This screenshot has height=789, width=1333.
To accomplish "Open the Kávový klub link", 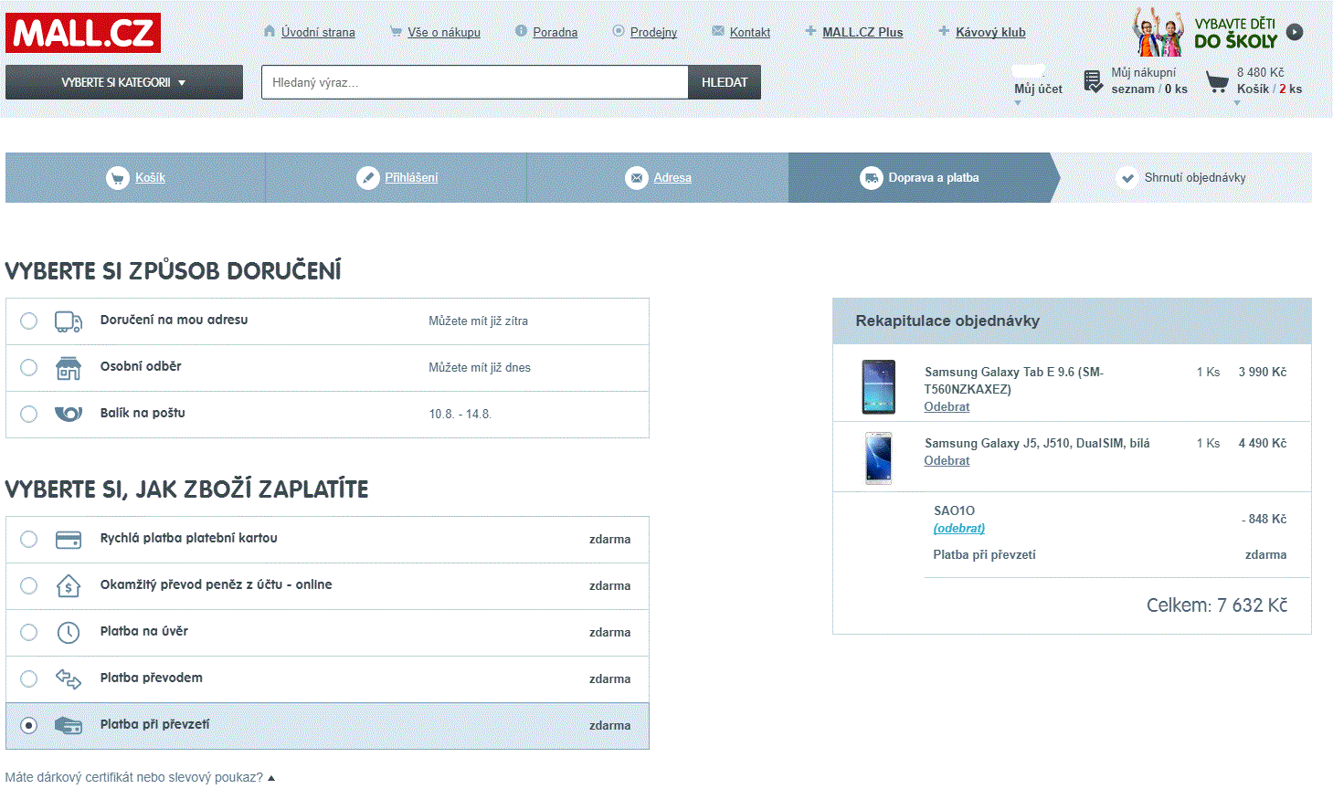I will pos(990,32).
